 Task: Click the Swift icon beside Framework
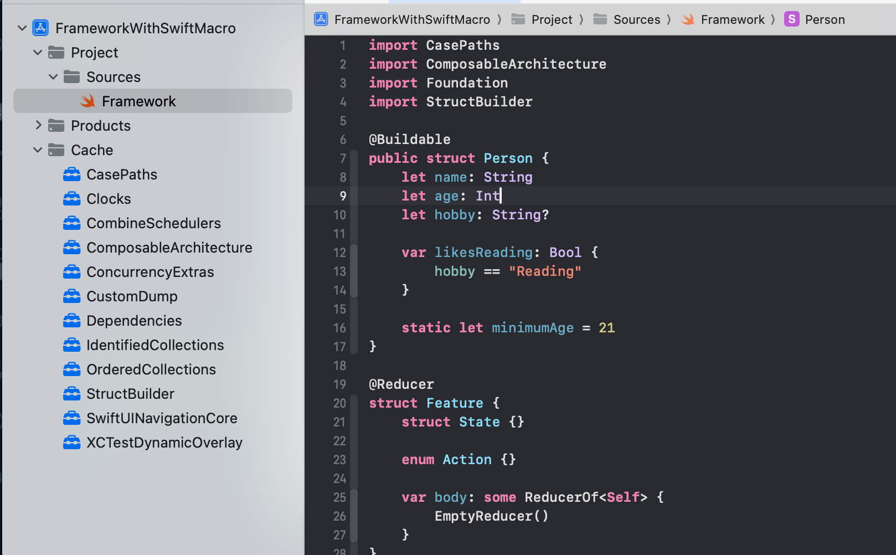click(x=87, y=101)
